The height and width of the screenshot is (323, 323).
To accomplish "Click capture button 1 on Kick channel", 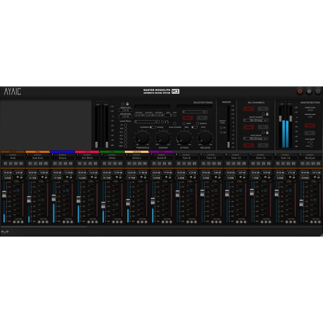I will (x=15, y=222).
